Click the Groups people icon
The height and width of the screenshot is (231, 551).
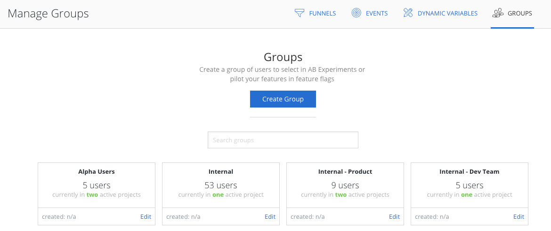498,13
